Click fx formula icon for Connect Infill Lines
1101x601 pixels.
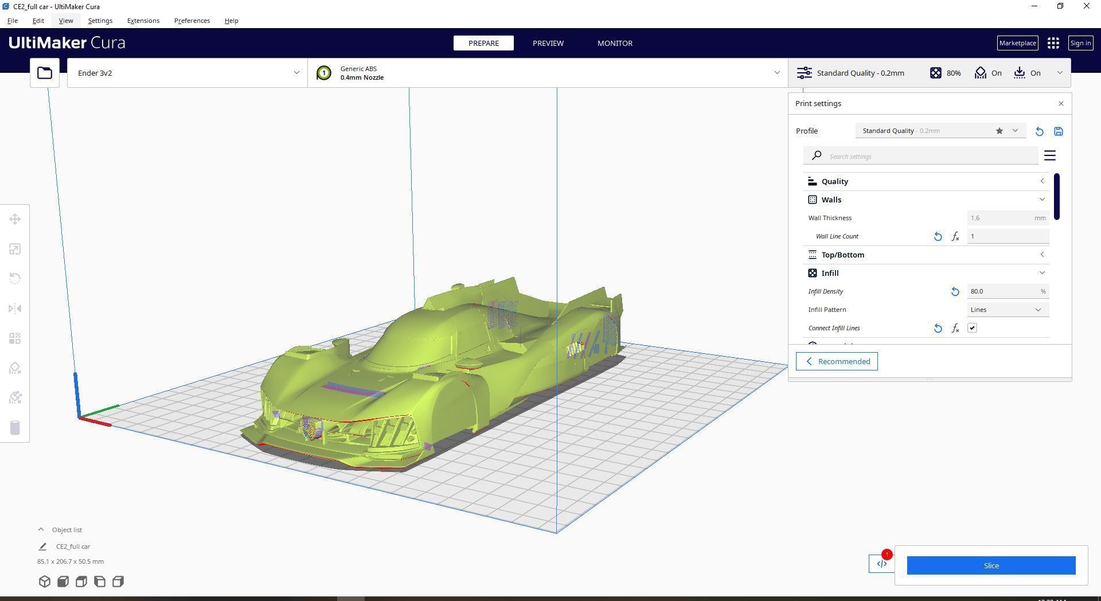tap(955, 328)
